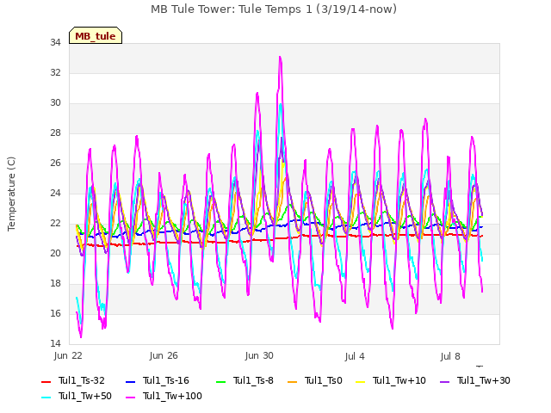Image resolution: width=551 pixels, height=413 pixels.
Task: Toggle the Tul1_Tw+100 legend entry
Action: [x=164, y=396]
